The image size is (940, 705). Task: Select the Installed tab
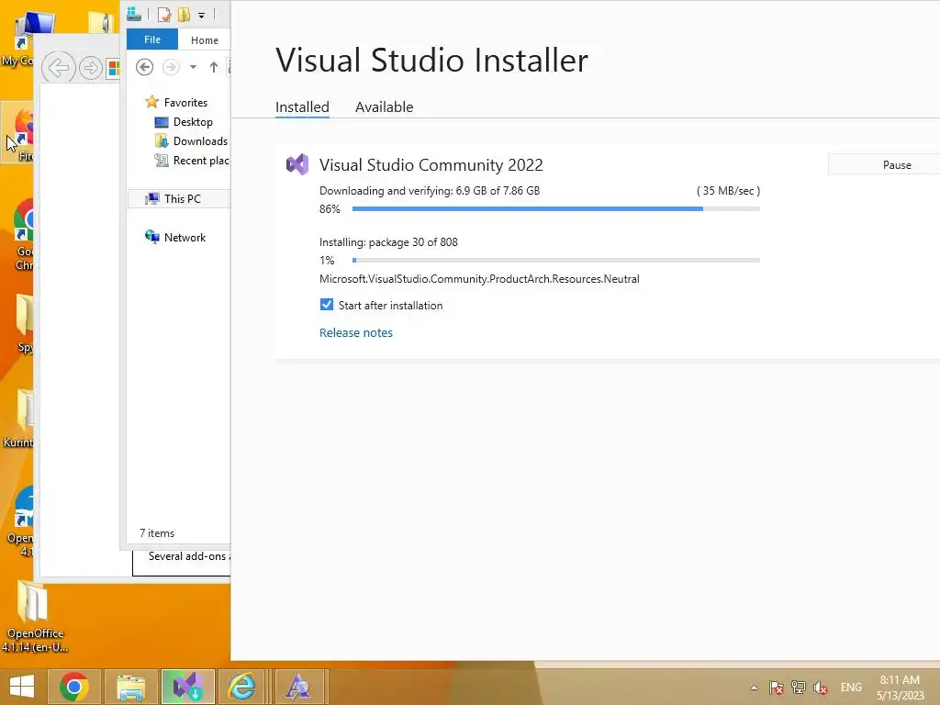pyautogui.click(x=302, y=106)
